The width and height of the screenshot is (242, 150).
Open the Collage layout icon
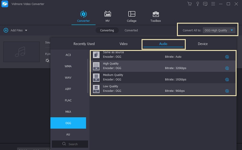tap(132, 14)
